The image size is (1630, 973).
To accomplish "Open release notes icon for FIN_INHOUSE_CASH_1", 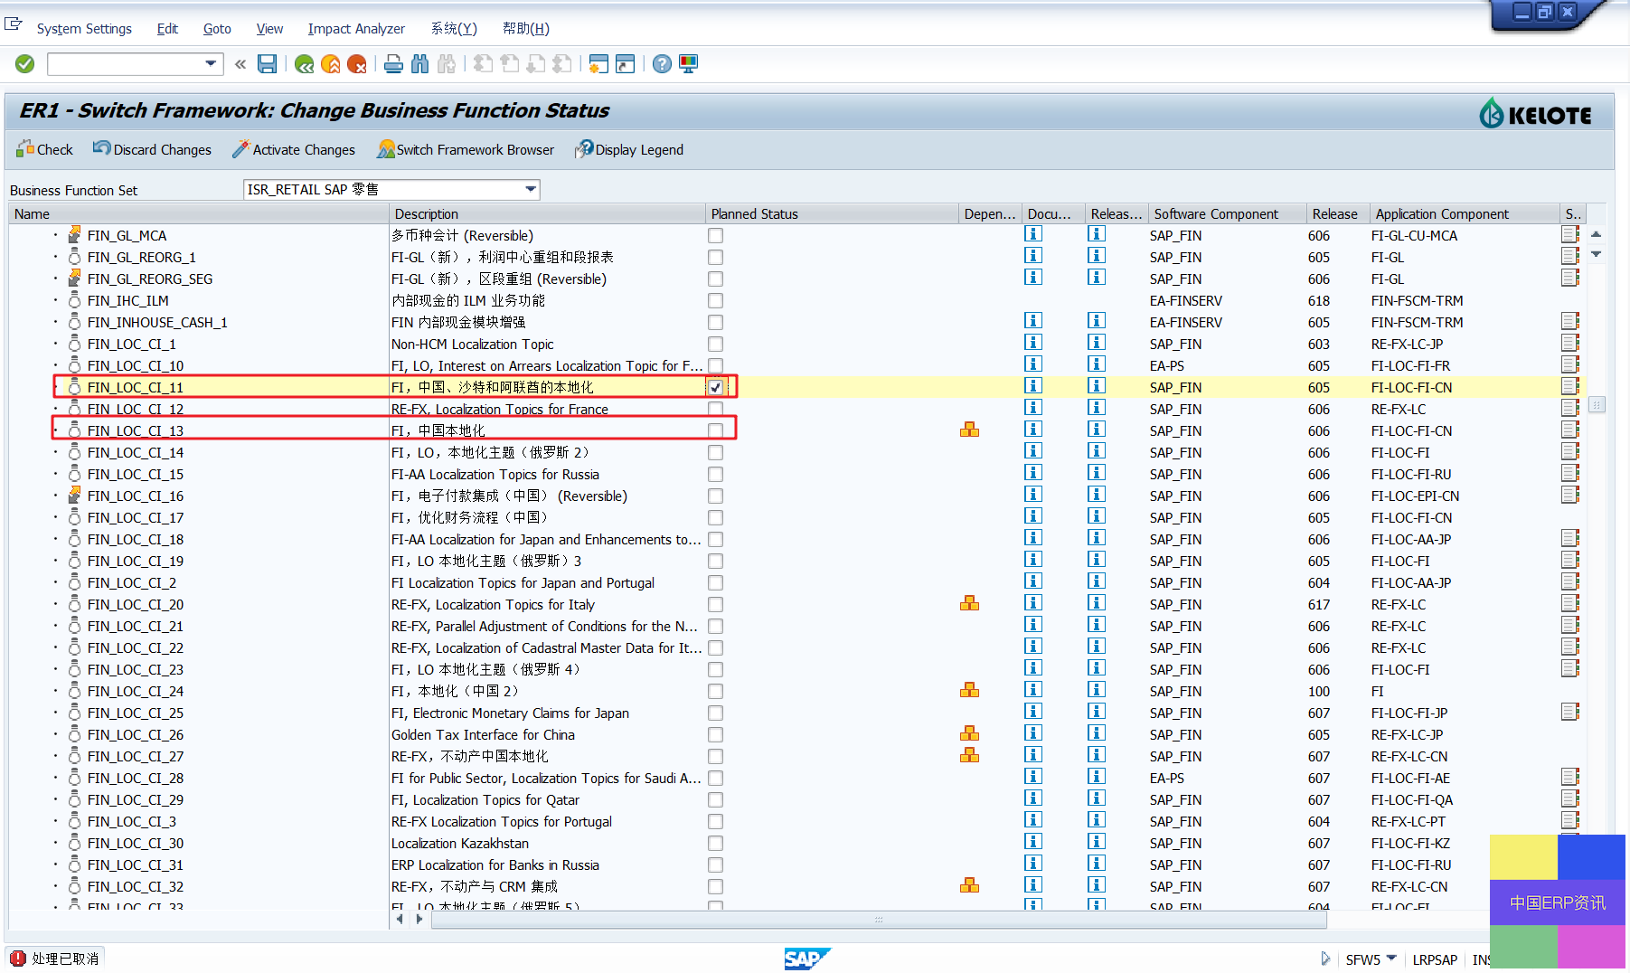I will coord(1097,321).
